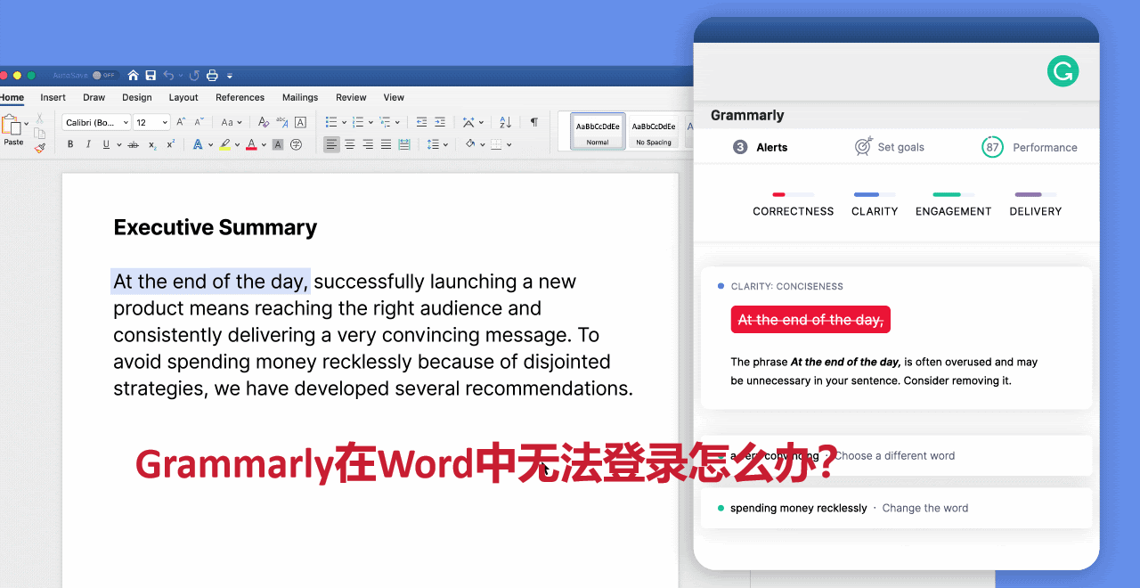Select Center alignment button
The width and height of the screenshot is (1140, 588).
(350, 144)
